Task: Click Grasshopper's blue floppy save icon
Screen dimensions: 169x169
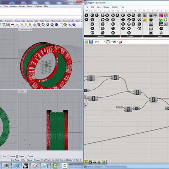Action: tap(91, 42)
